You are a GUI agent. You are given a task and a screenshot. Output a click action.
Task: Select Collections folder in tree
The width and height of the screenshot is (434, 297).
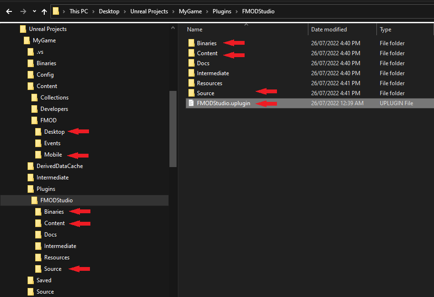[55, 98]
